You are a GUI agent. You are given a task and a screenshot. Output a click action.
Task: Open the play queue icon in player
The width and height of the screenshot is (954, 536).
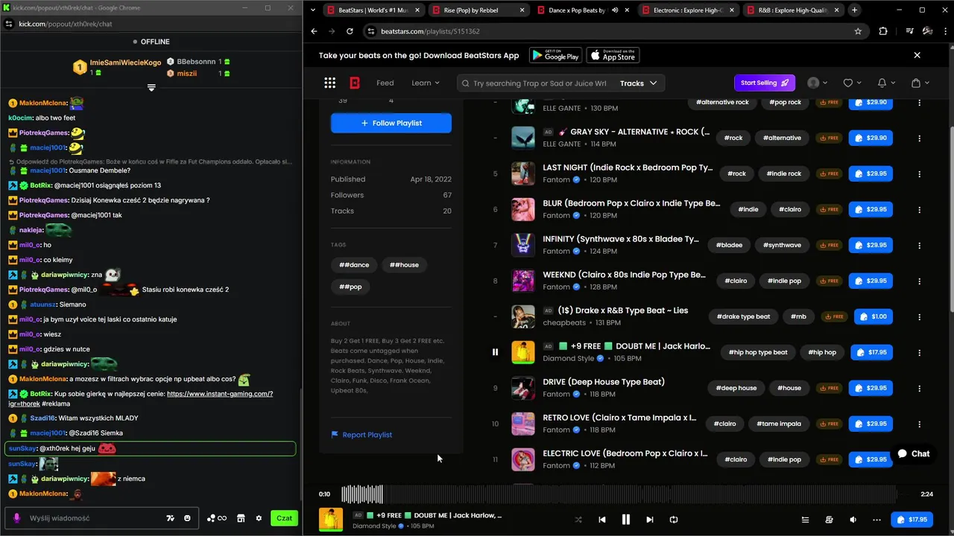point(805,520)
